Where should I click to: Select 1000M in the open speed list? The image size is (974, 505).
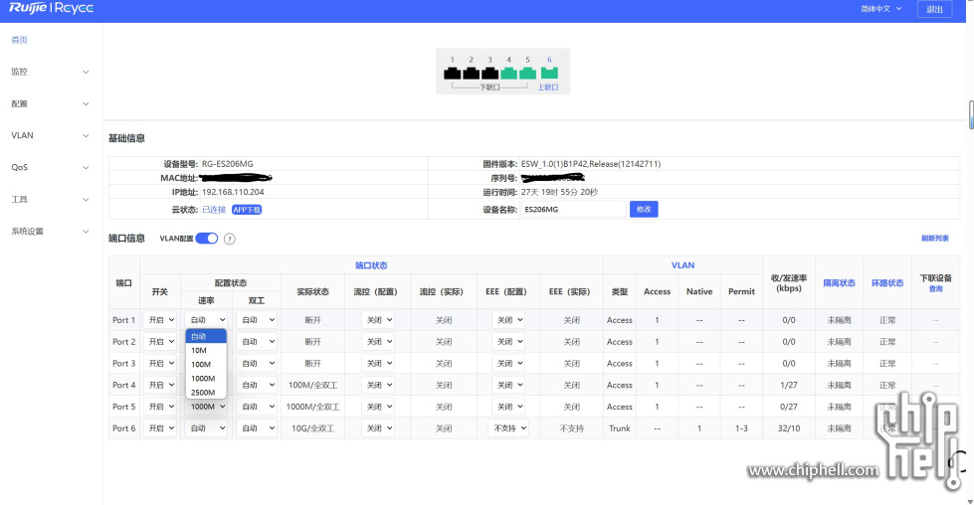click(x=206, y=379)
